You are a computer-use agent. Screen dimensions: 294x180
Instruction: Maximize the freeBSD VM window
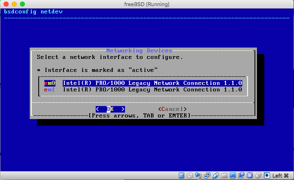pyautogui.click(x=22, y=4)
